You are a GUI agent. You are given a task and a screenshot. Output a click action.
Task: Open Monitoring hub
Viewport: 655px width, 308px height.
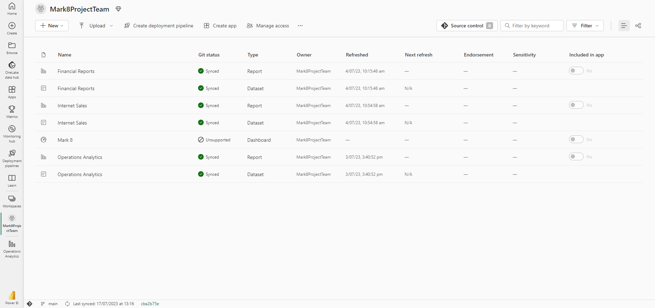(x=12, y=134)
